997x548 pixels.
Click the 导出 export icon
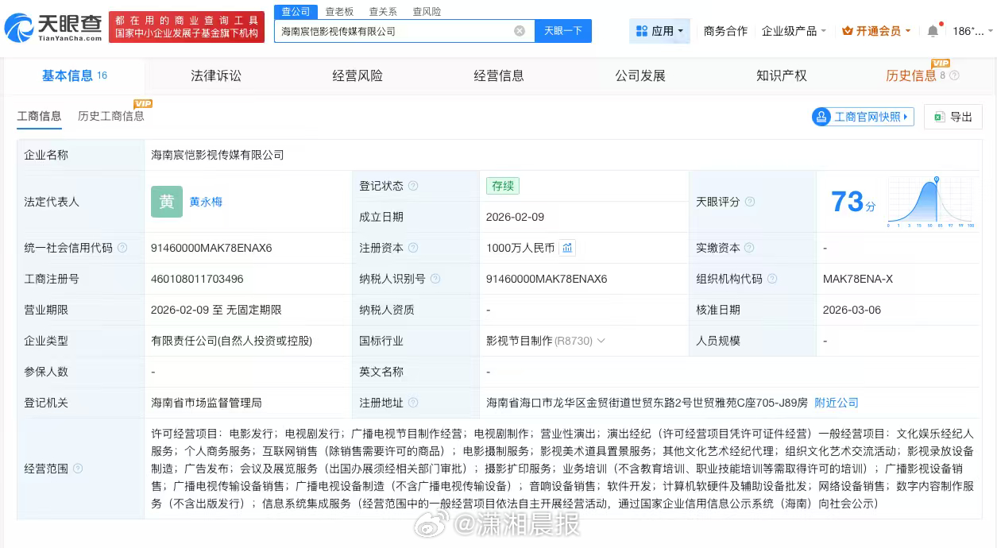938,116
